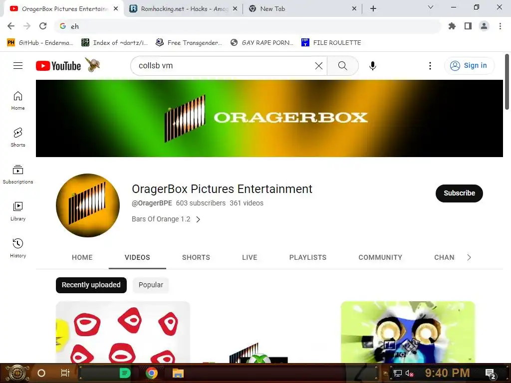
Task: Click the YouTube search input field
Action: (225, 66)
